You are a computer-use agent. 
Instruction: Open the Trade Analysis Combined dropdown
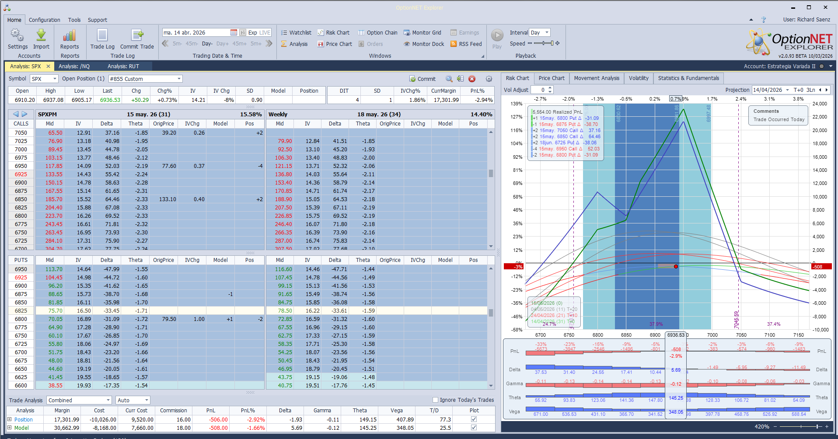click(x=108, y=400)
